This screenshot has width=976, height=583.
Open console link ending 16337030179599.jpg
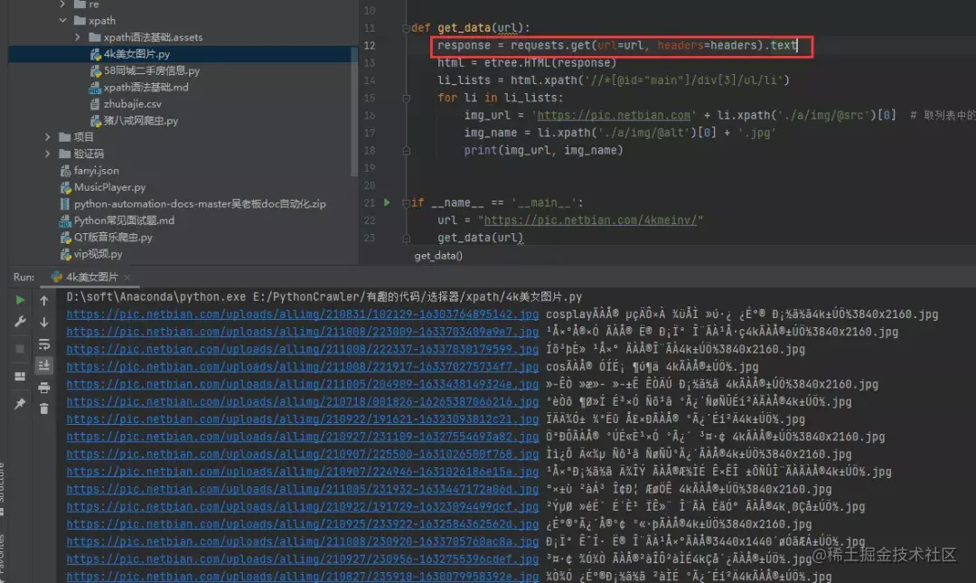click(x=303, y=350)
